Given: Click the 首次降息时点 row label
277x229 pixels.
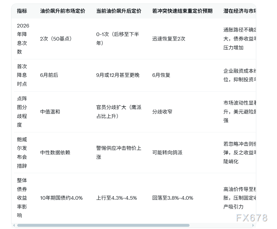Looking at the screenshot, I should click(x=22, y=75).
